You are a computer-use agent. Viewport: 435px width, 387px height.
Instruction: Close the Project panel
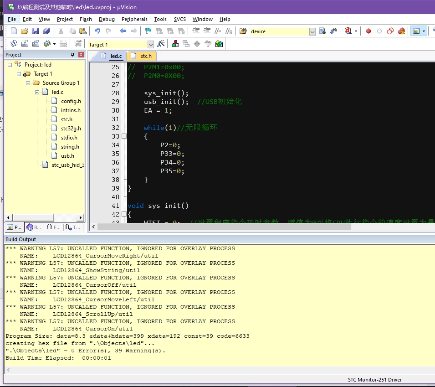pyautogui.click(x=81, y=55)
